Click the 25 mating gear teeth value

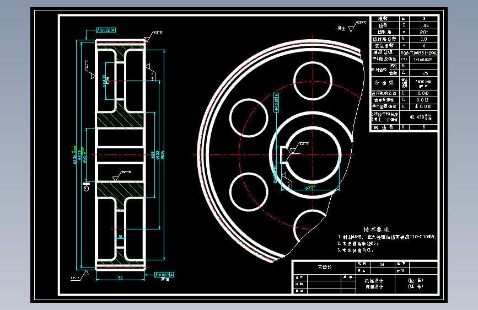coord(426,73)
